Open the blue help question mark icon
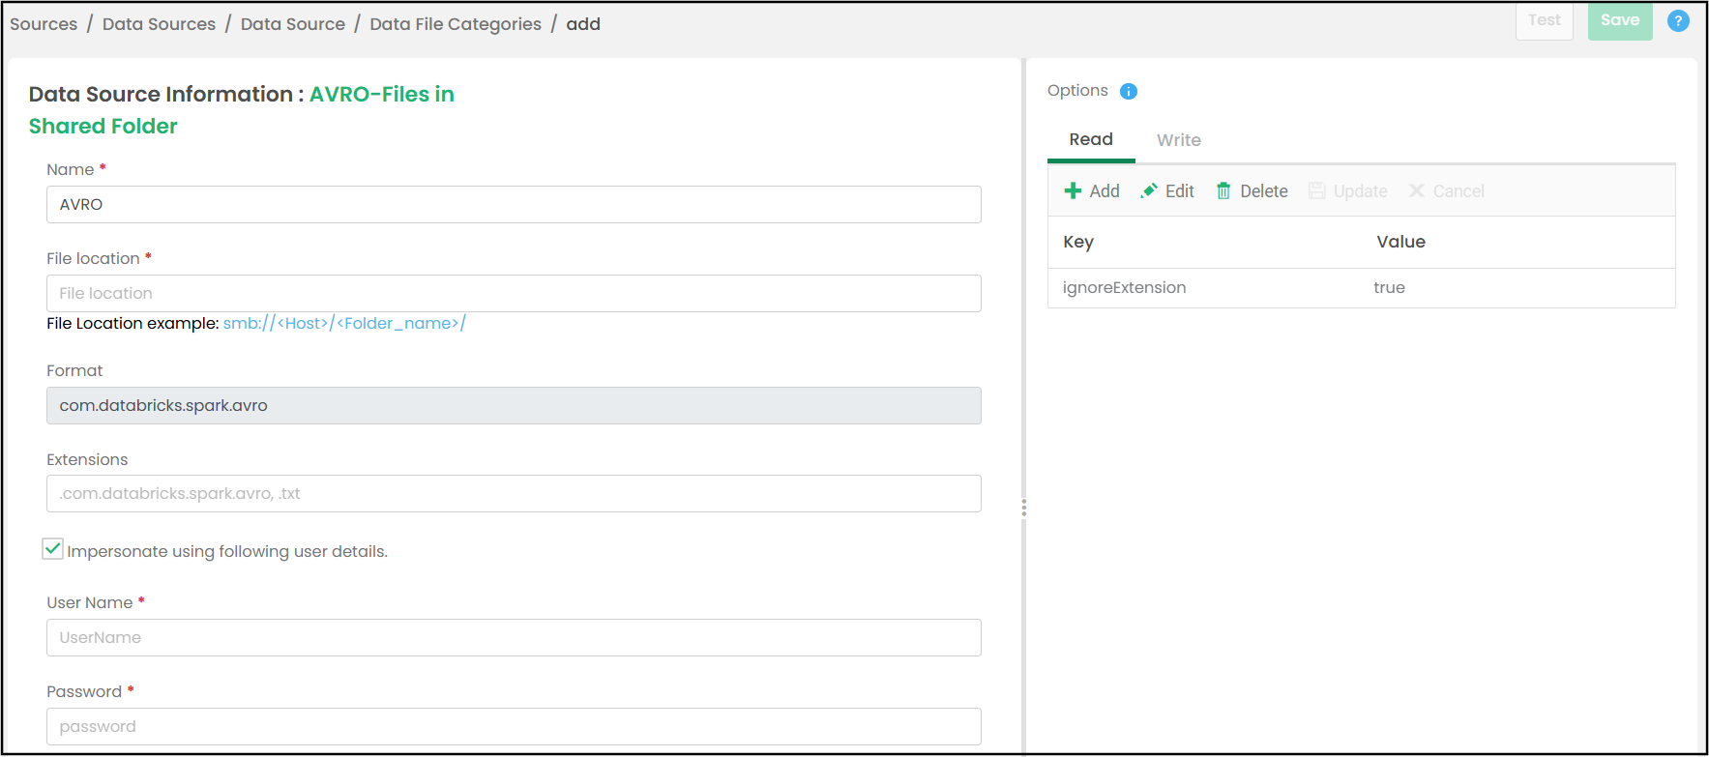1709x757 pixels. 1678,20
